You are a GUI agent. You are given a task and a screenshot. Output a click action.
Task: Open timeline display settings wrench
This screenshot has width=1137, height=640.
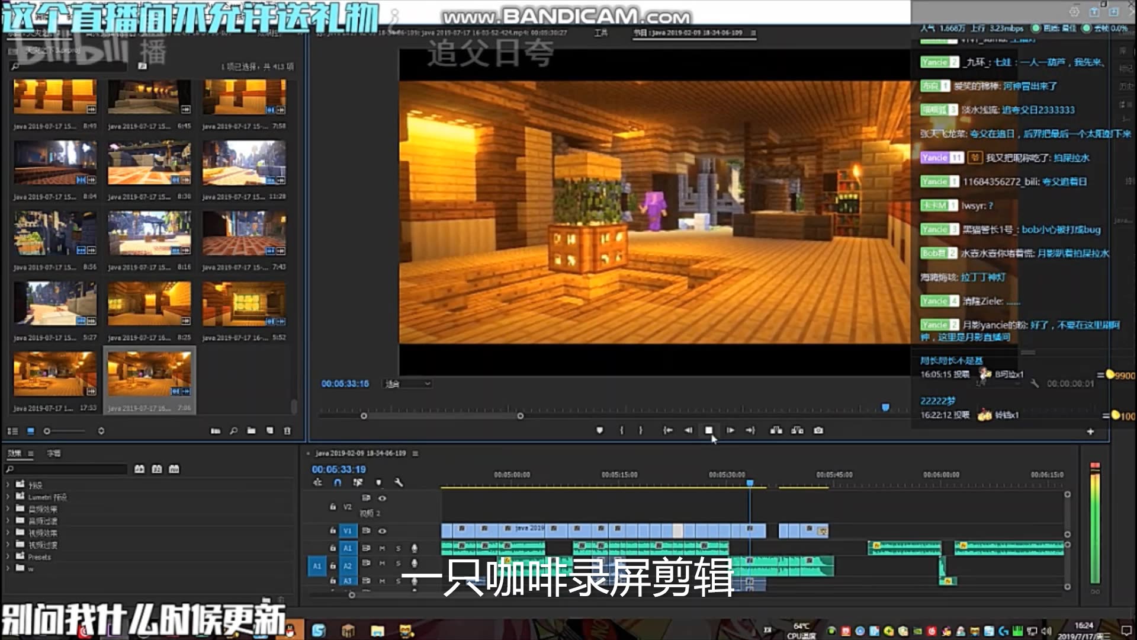(x=399, y=482)
